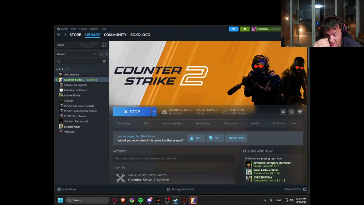
Task: Sort library by recent activity clock icon
Action: pyautogui.click(x=101, y=54)
